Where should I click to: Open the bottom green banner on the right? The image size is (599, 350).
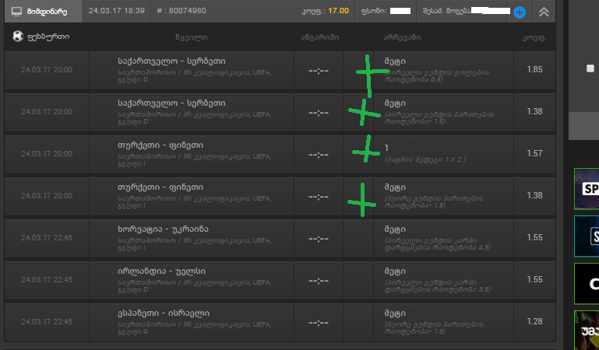click(587, 331)
